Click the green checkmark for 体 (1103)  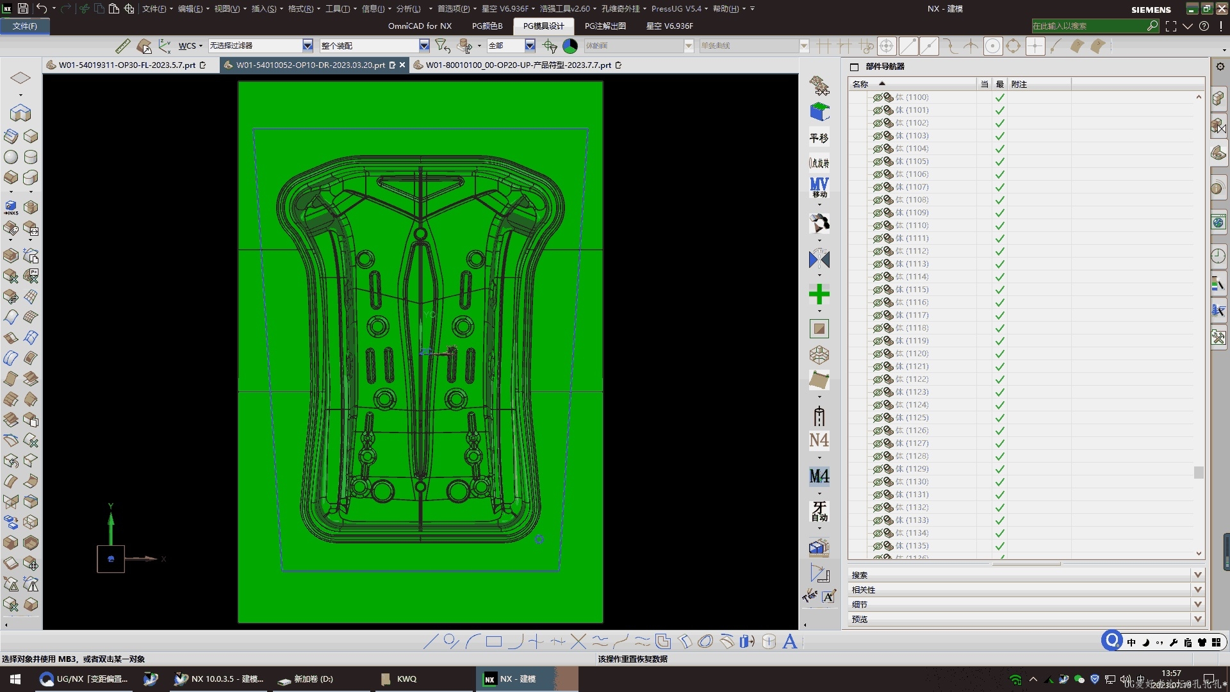tap(999, 136)
